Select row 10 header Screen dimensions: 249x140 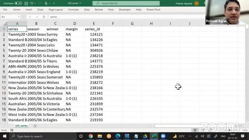coord(4,77)
